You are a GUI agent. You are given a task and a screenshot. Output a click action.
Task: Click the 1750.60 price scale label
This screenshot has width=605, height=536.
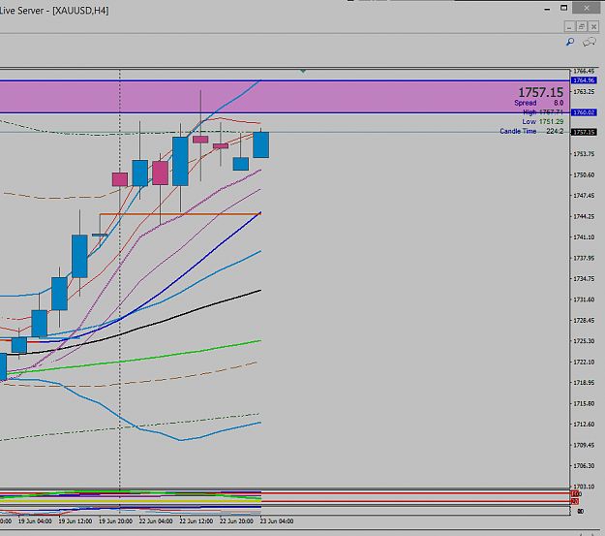click(584, 175)
